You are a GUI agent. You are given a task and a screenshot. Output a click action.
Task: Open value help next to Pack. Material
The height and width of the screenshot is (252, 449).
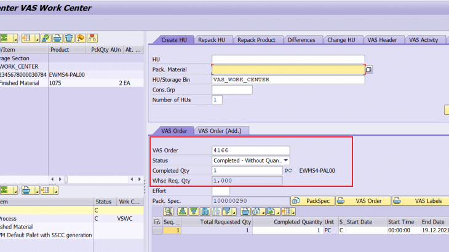click(368, 69)
